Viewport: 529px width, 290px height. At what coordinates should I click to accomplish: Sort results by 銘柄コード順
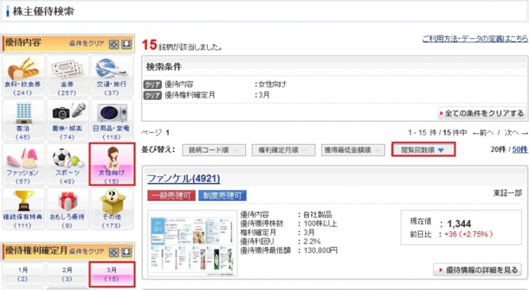coord(213,150)
